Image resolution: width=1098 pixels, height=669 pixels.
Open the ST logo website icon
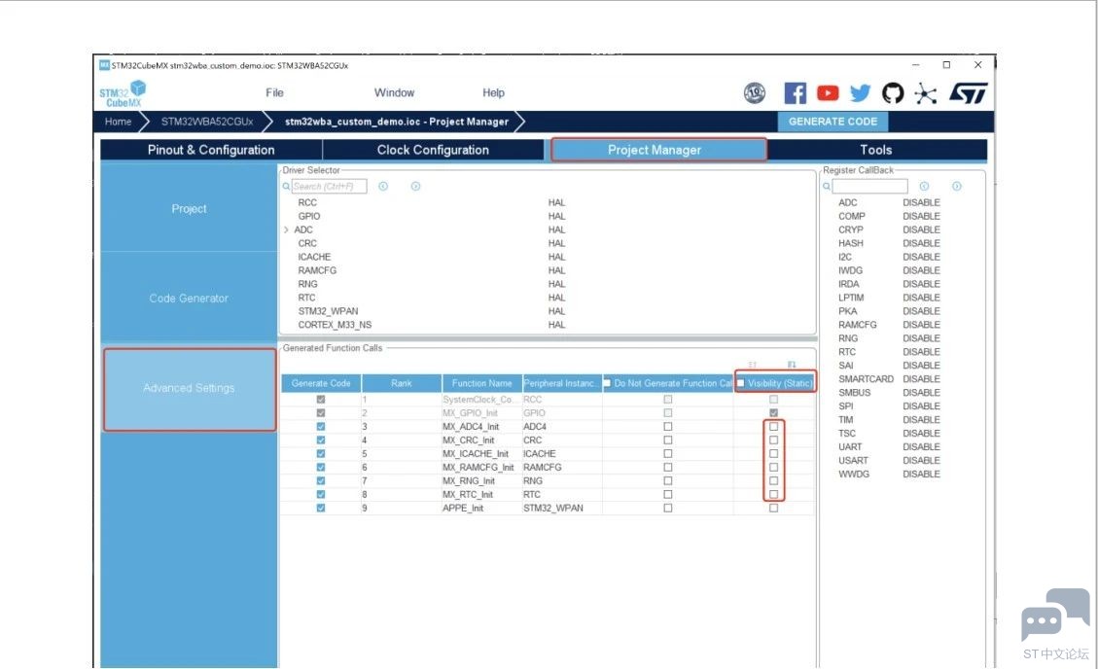[x=969, y=93]
